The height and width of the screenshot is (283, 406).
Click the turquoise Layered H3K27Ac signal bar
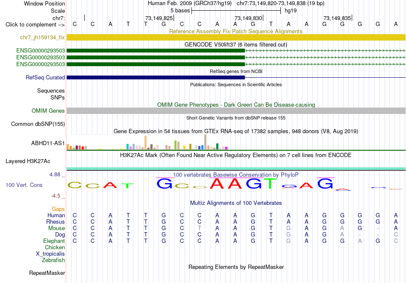click(236, 169)
